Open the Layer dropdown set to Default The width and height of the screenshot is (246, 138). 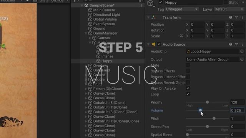point(229,9)
